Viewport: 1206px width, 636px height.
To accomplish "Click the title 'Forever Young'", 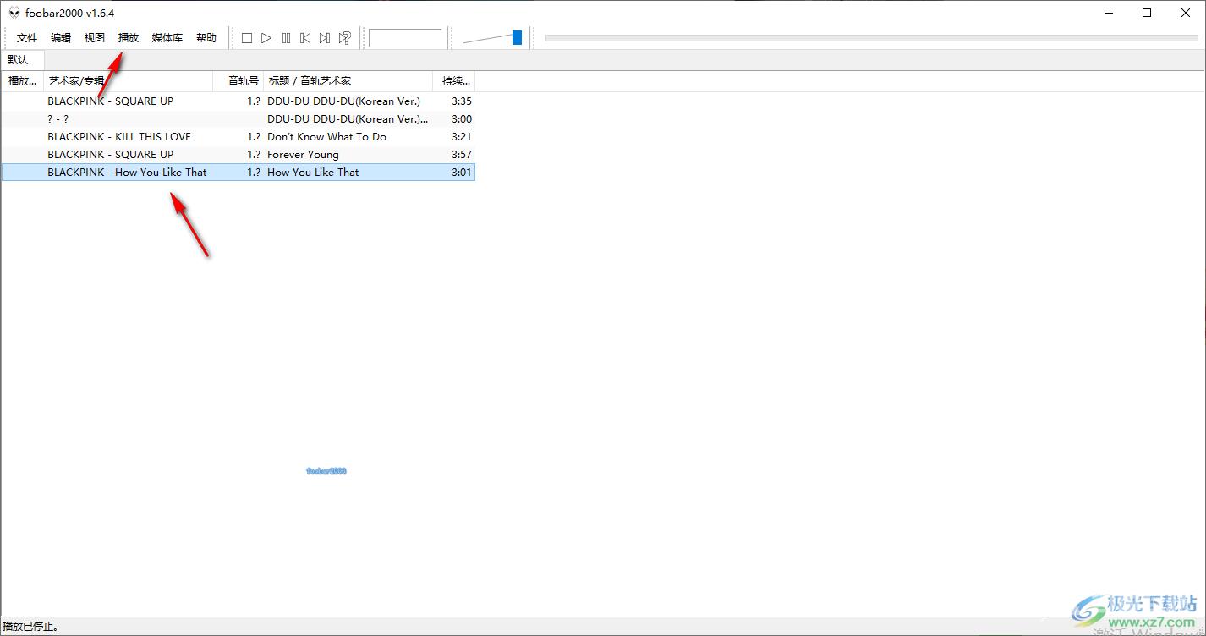I will [x=303, y=155].
